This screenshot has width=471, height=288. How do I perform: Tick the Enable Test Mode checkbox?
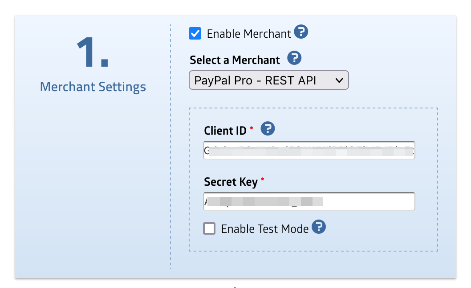tap(209, 228)
